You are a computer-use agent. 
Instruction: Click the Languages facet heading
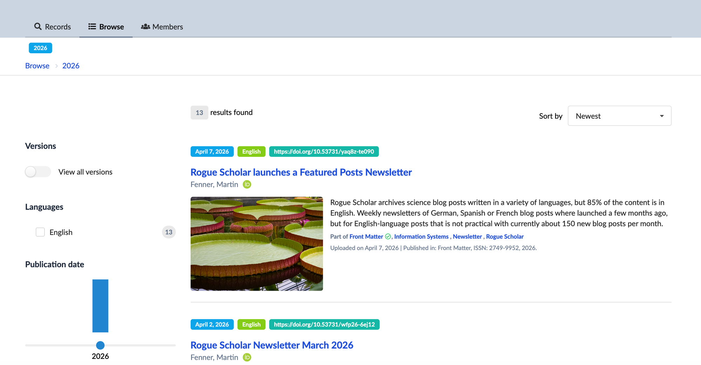coord(44,207)
